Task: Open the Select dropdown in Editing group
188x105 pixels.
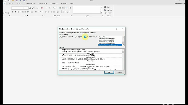Action: 108,13
